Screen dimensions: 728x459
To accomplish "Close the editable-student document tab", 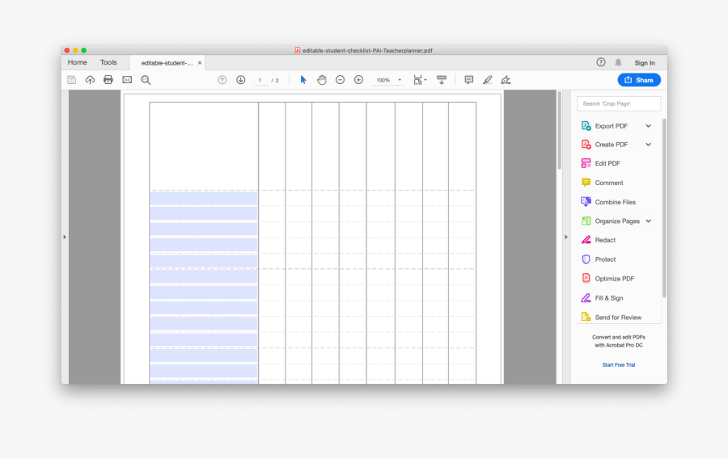I will pos(200,62).
